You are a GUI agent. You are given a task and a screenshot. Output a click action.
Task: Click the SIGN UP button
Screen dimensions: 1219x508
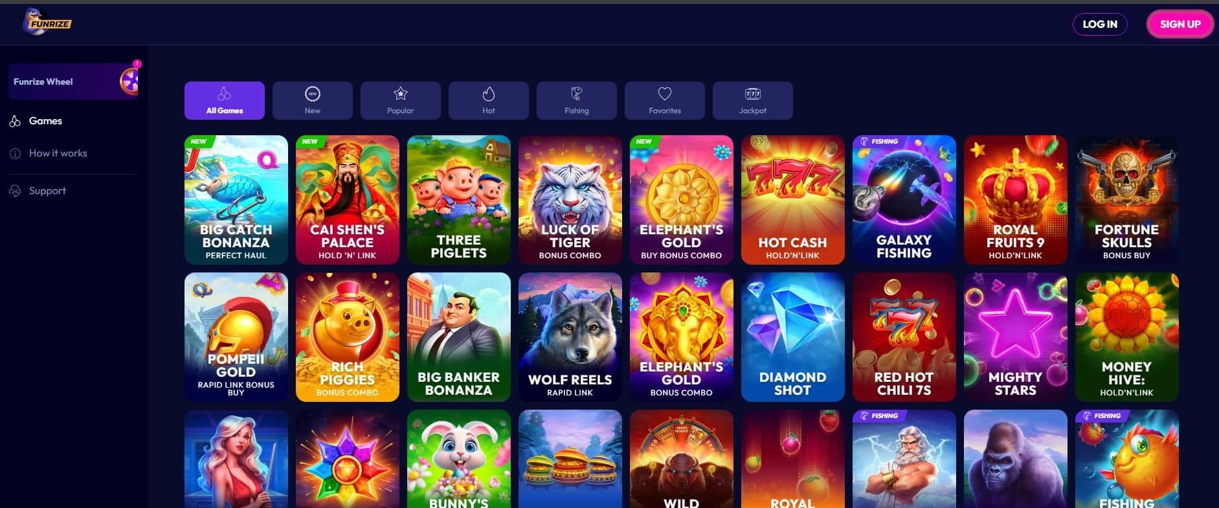(1180, 24)
